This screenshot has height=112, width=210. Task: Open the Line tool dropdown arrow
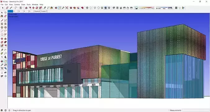(x=13, y=8)
